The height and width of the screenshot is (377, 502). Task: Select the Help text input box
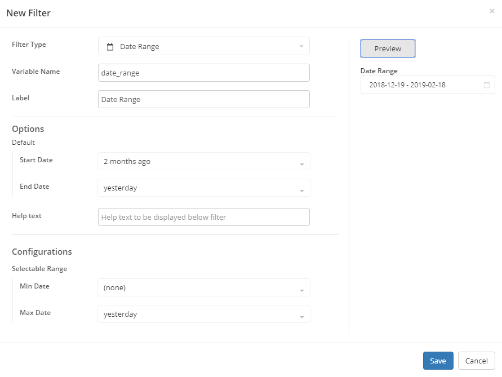click(203, 217)
